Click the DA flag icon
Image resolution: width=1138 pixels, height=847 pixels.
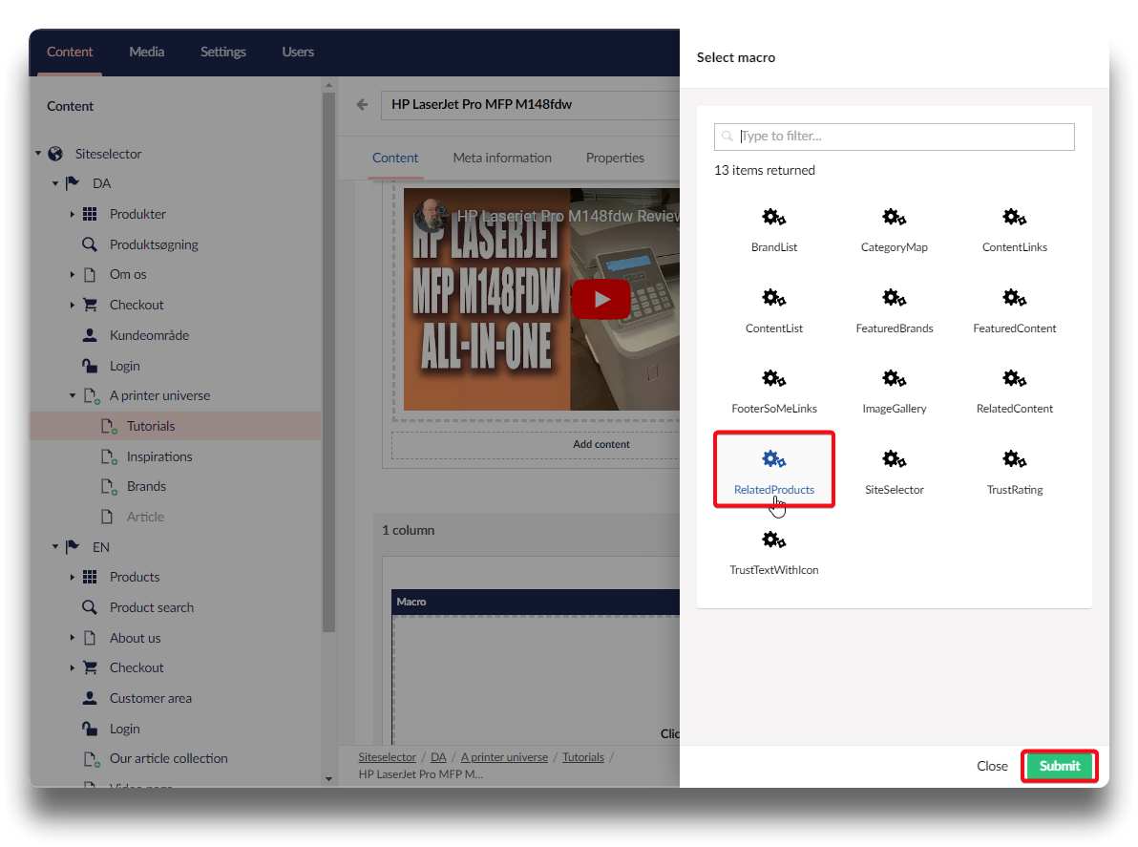pyautogui.click(x=73, y=183)
